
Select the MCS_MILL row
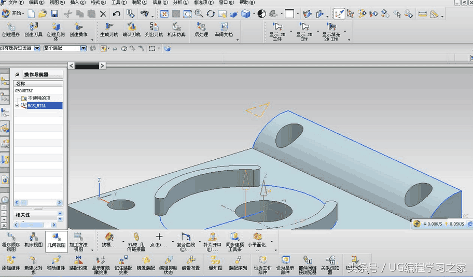pos(45,105)
